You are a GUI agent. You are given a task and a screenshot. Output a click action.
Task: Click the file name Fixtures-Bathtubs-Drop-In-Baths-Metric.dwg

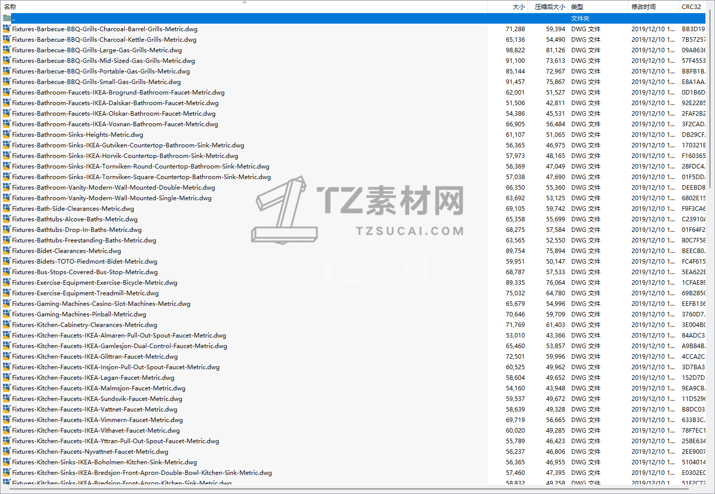pyautogui.click(x=77, y=229)
